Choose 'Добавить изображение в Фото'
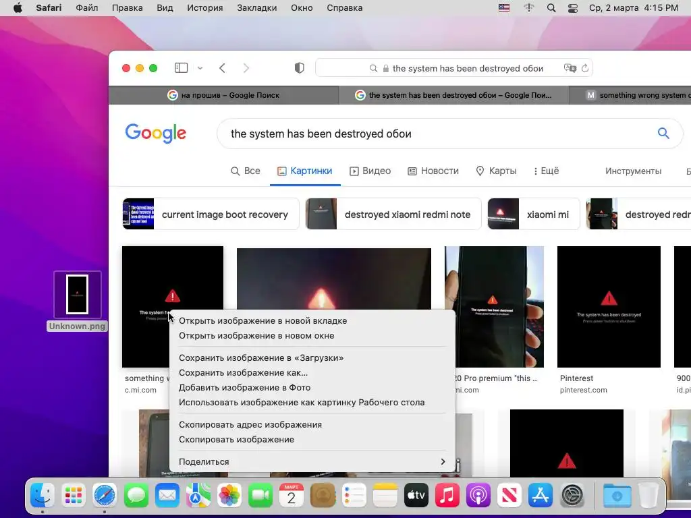Image resolution: width=691 pixels, height=518 pixels. 312,388
